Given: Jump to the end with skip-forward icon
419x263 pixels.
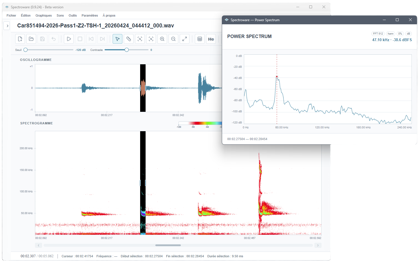Looking at the screenshot, I should point(102,39).
